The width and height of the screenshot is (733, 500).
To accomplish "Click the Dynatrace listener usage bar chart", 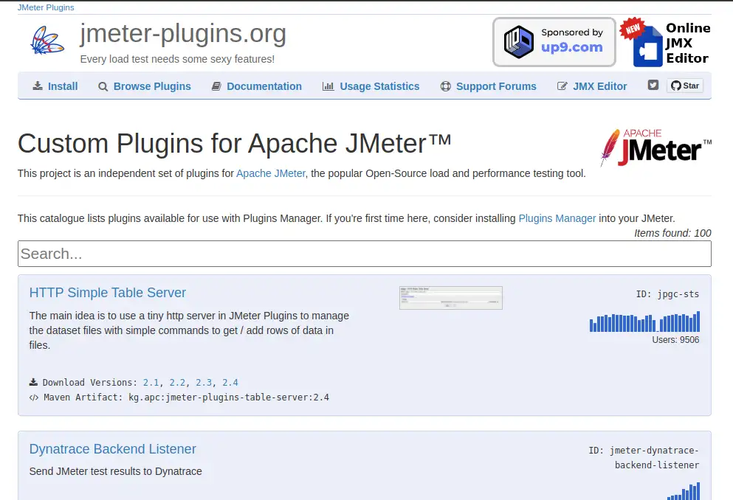I will pyautogui.click(x=684, y=490).
